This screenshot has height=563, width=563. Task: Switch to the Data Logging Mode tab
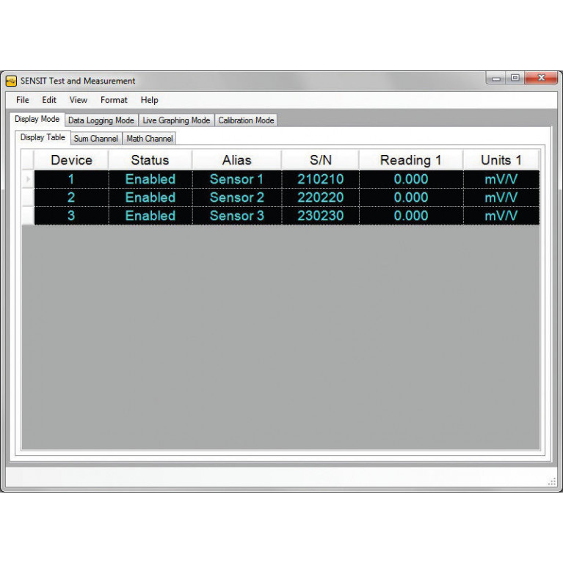tap(101, 120)
